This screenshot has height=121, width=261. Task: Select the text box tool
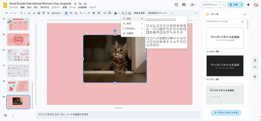click(x=71, y=13)
